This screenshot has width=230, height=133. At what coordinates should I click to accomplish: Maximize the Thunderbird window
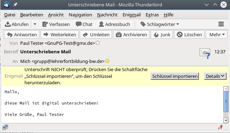215,5
